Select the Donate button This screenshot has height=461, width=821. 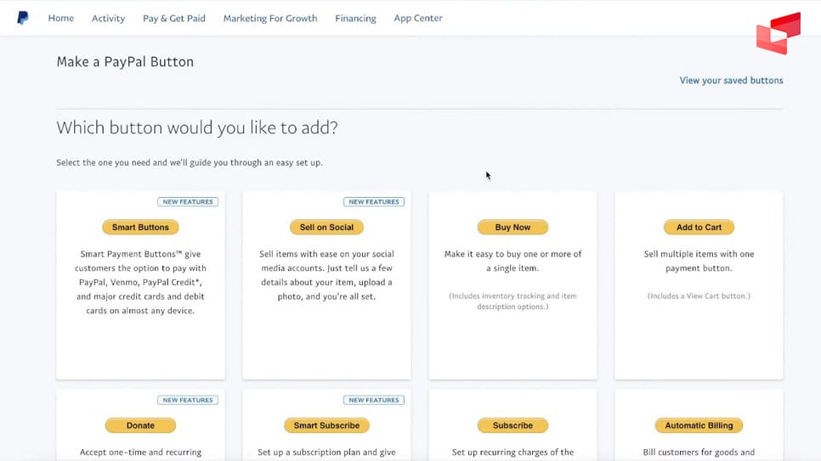(x=140, y=425)
